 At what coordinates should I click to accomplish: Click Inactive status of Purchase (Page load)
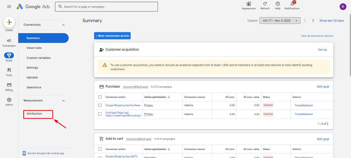click(268, 114)
